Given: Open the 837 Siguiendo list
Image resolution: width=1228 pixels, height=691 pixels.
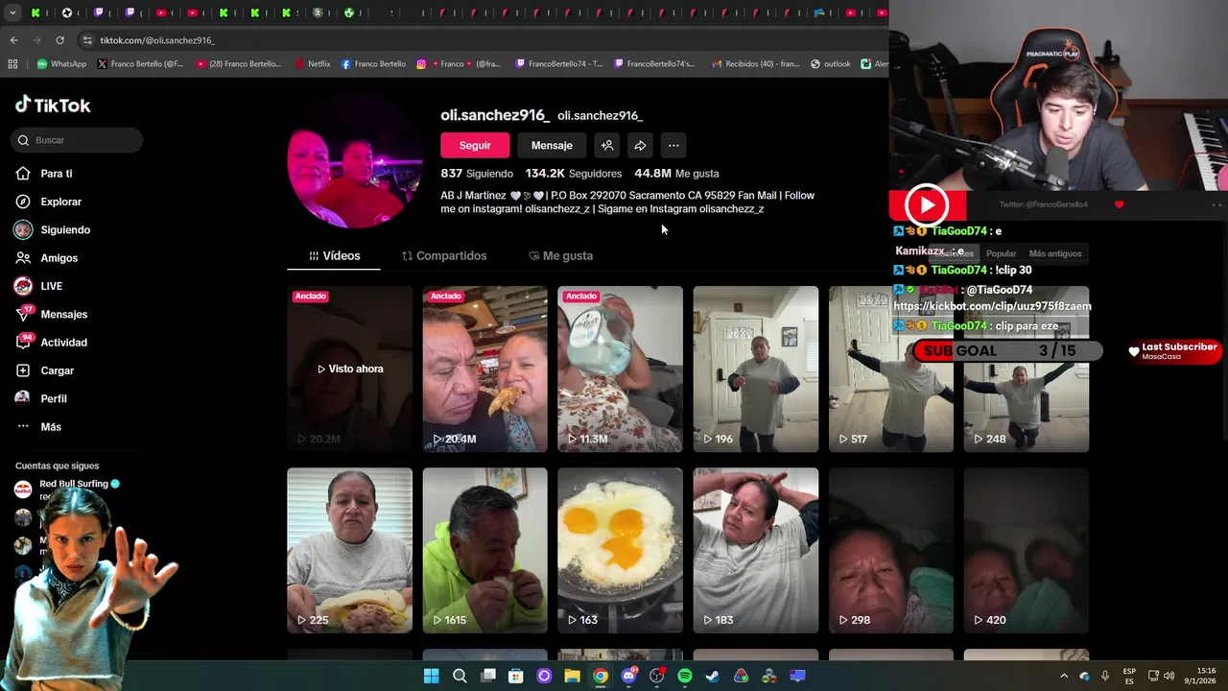Looking at the screenshot, I should click(x=477, y=174).
